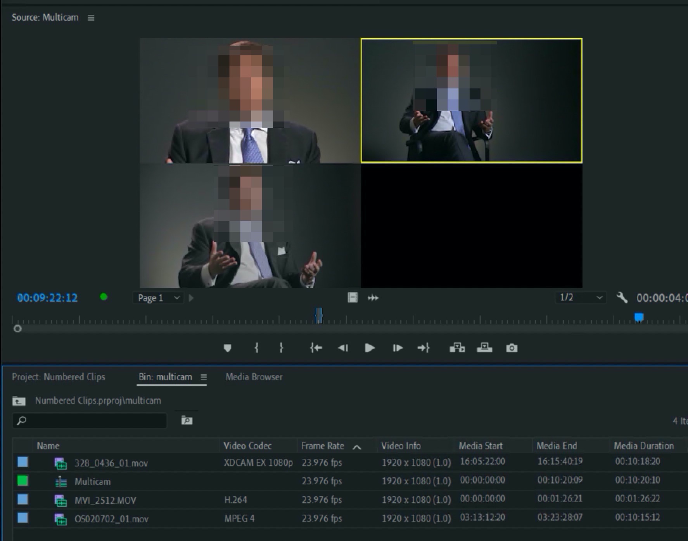688x541 pixels.
Task: Sort by Name column header
Action: (x=48, y=446)
